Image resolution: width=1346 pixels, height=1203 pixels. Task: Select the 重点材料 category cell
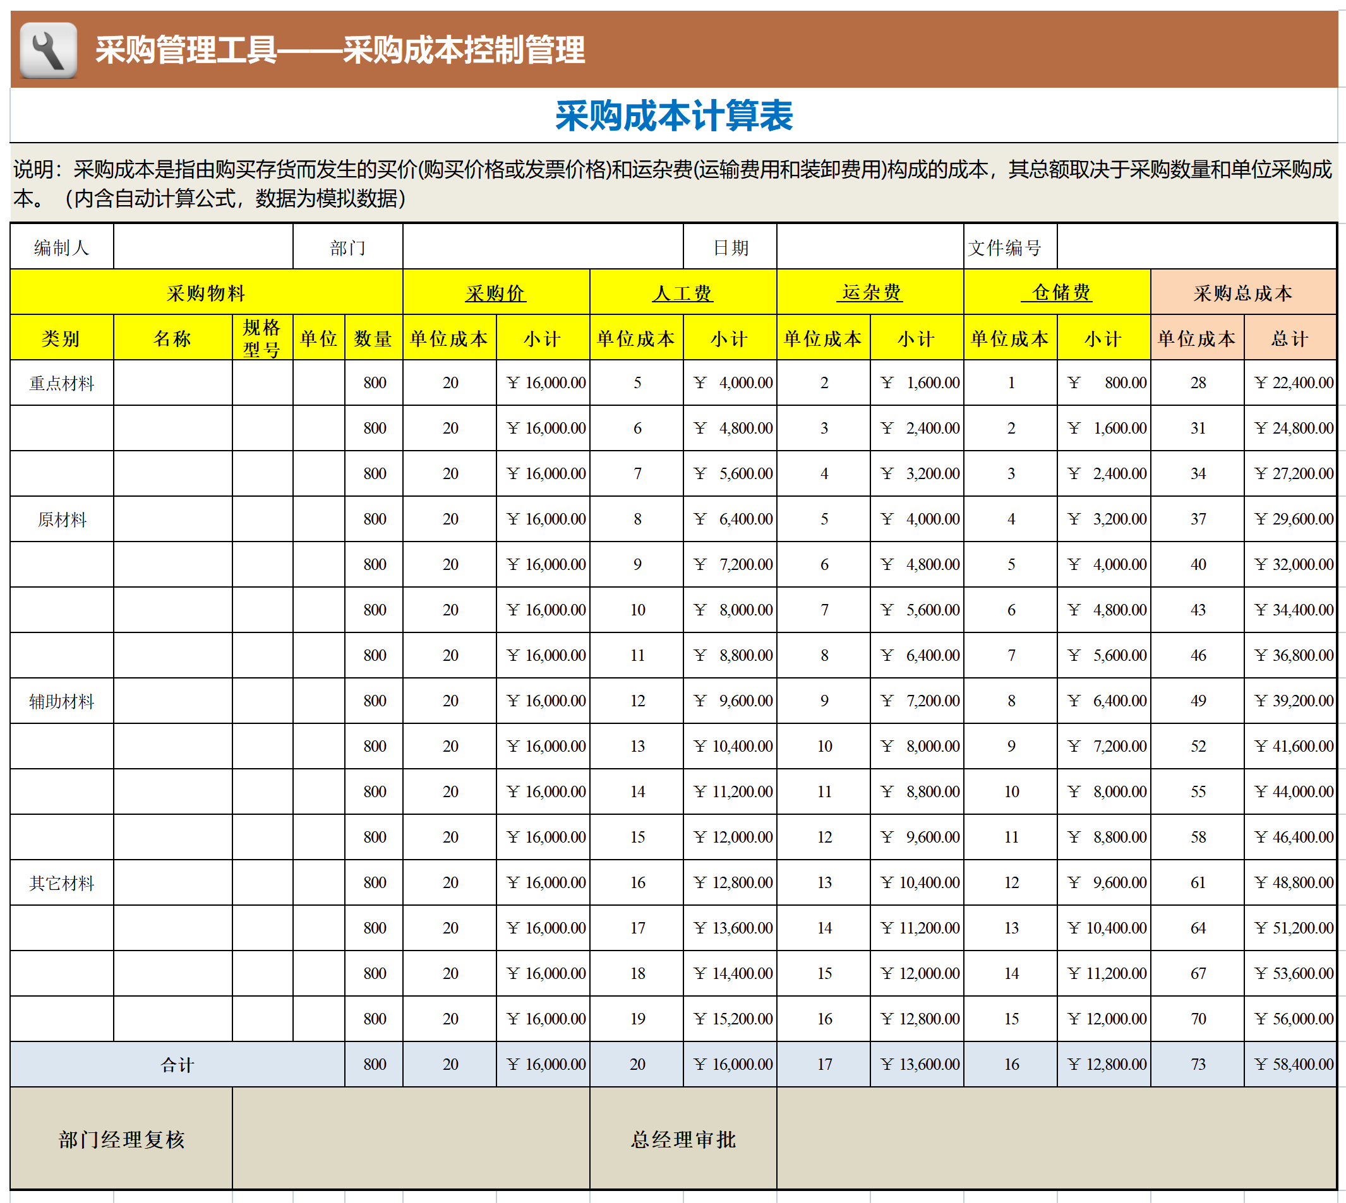click(61, 382)
